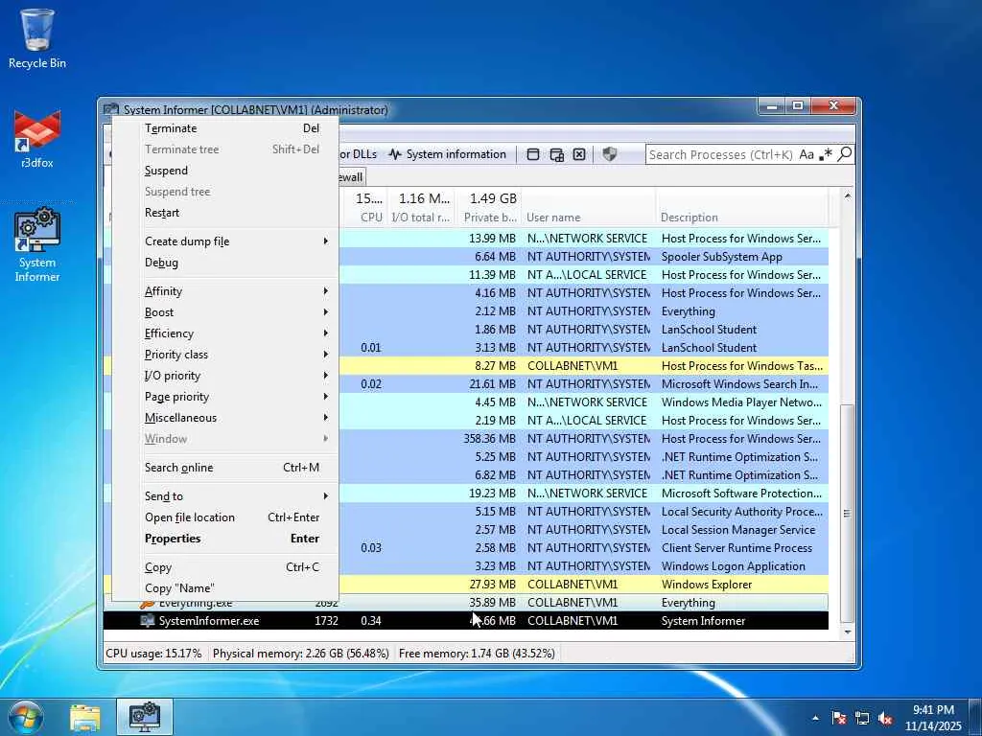Click the shield elevation icon in toolbar
This screenshot has height=736, width=982.
pos(609,154)
